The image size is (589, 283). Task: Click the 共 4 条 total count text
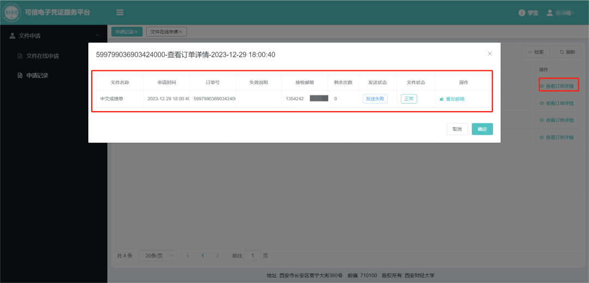tap(125, 256)
